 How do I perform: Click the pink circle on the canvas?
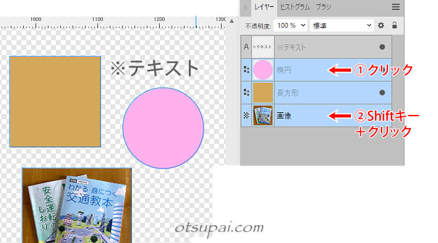pos(163,127)
